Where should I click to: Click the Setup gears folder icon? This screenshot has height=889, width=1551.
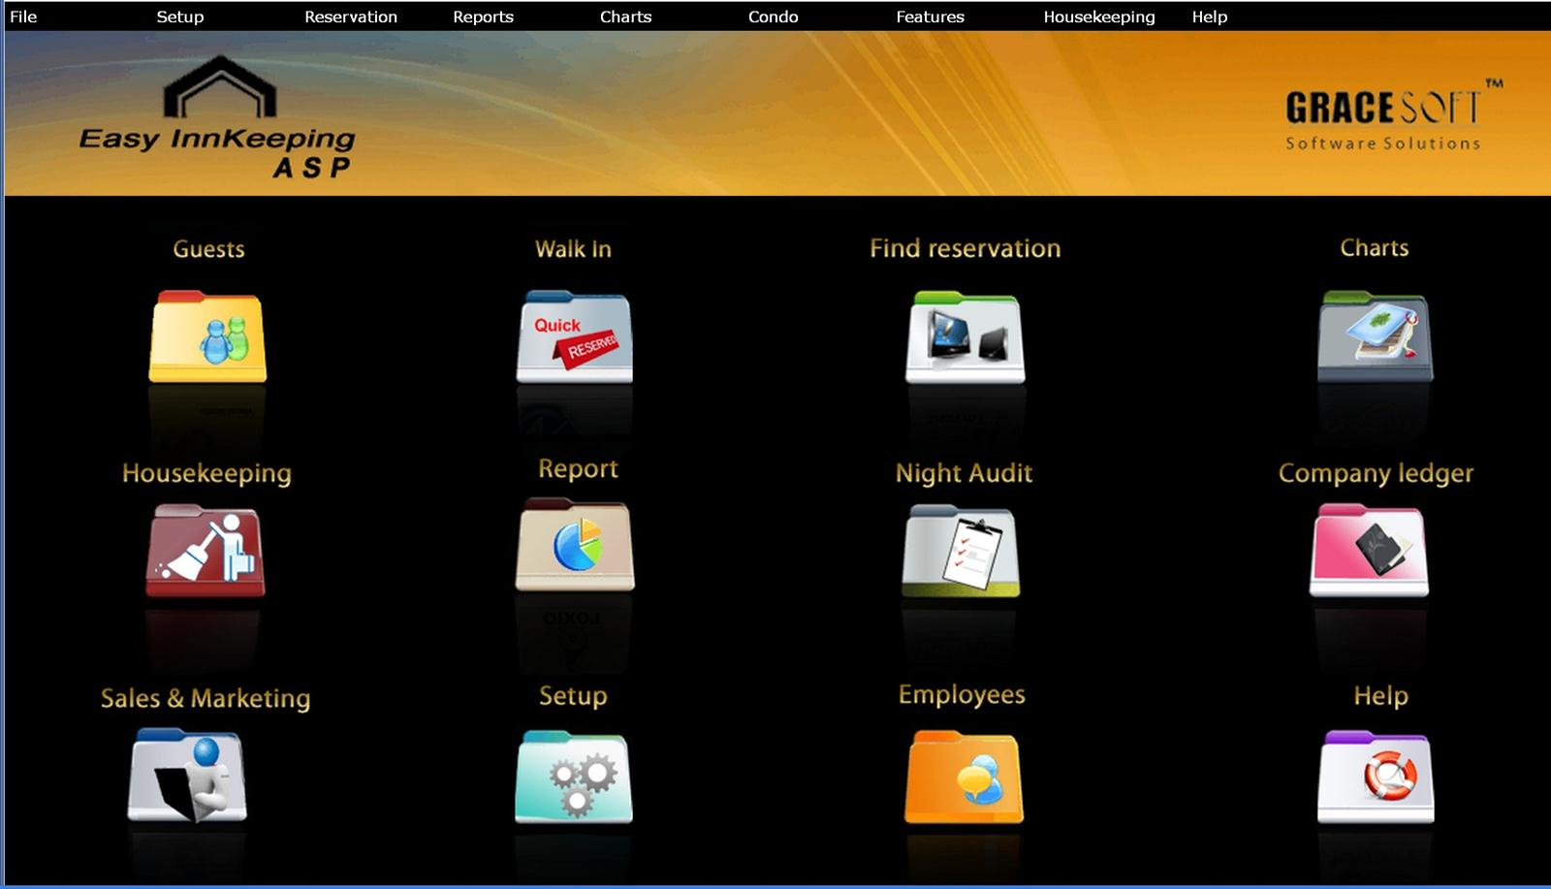[574, 777]
